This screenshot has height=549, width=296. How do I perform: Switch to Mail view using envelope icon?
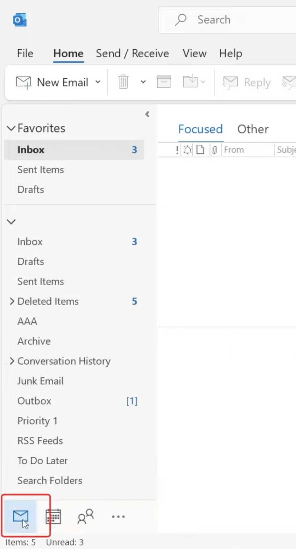(20, 516)
